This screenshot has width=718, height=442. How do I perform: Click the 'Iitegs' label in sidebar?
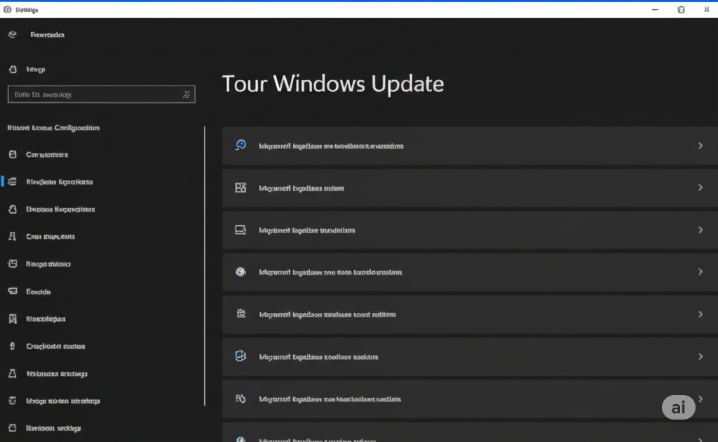pyautogui.click(x=36, y=69)
